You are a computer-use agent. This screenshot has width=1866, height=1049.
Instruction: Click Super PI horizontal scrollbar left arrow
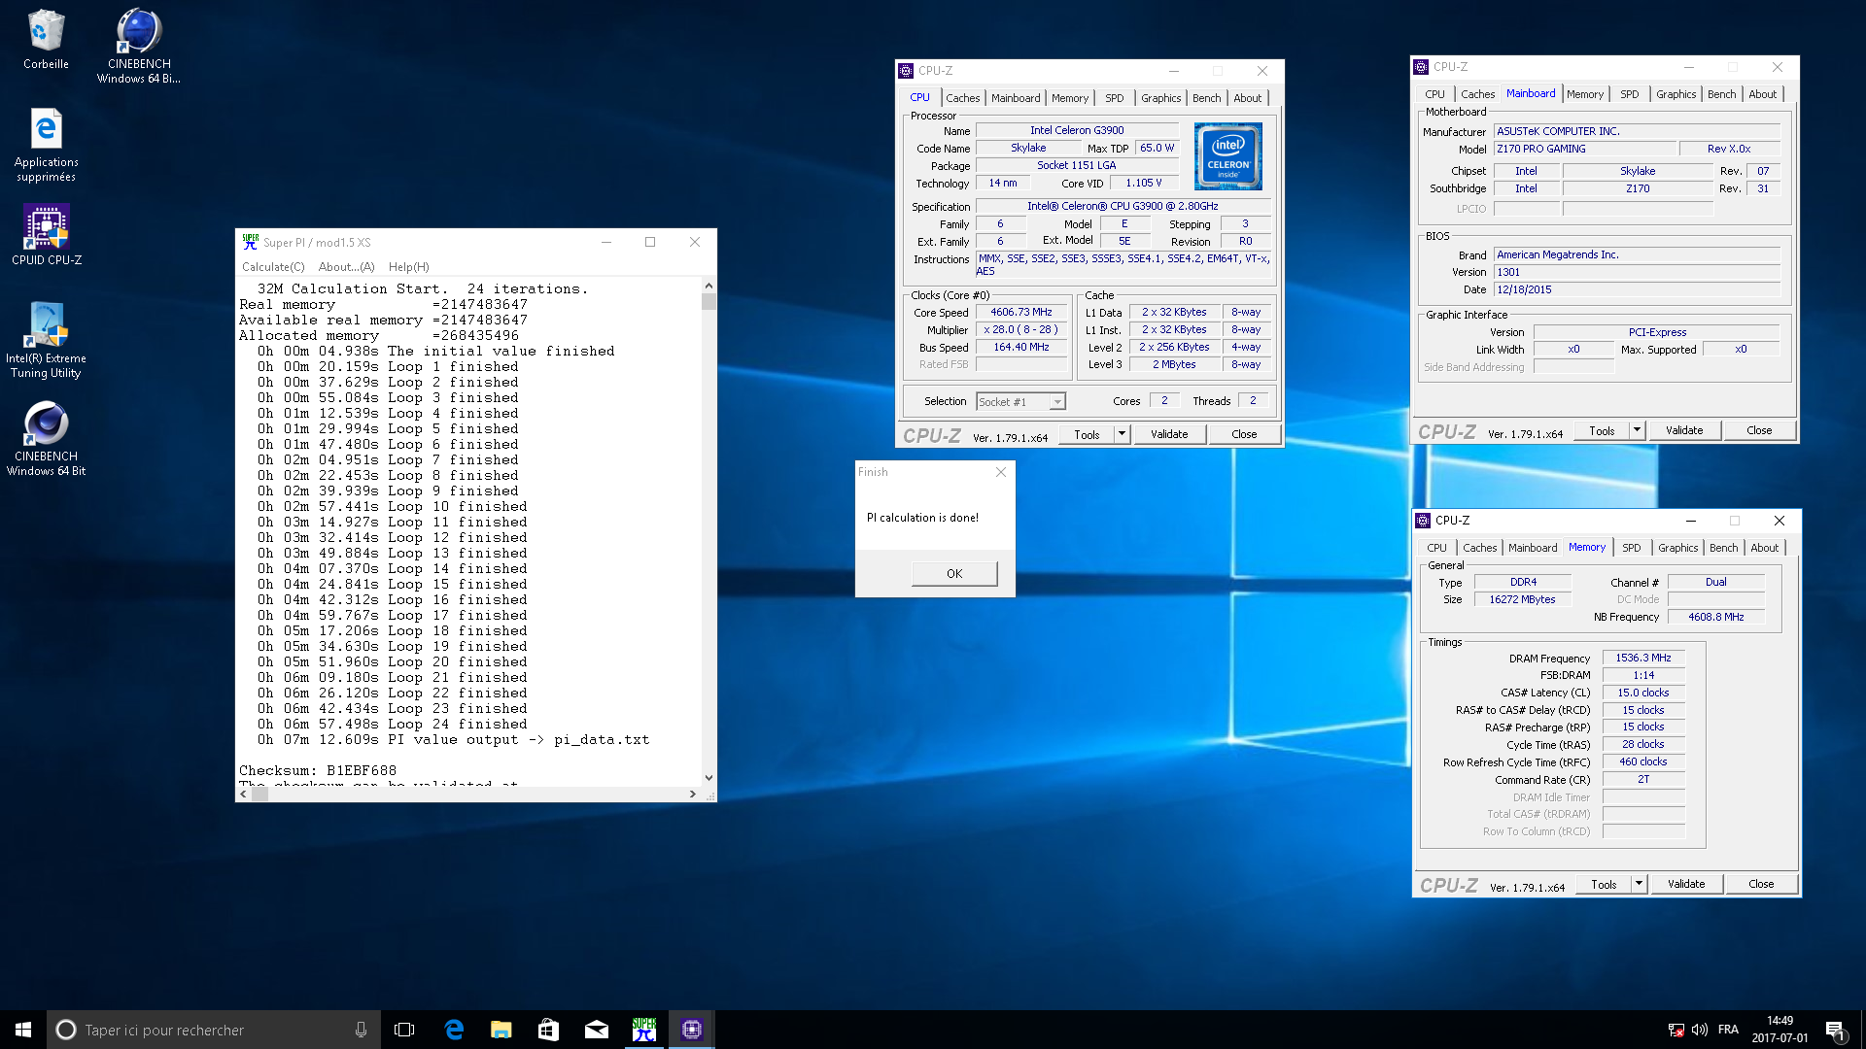tap(243, 794)
